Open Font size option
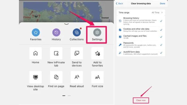 pyautogui.click(x=97, y=77)
